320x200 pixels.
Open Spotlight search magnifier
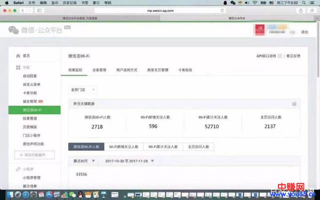[304, 3]
